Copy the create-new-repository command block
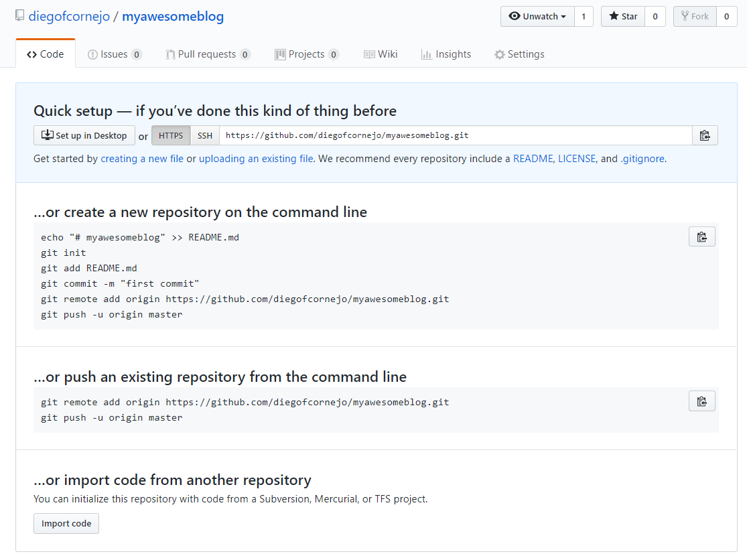The height and width of the screenshot is (560, 747). [x=701, y=236]
